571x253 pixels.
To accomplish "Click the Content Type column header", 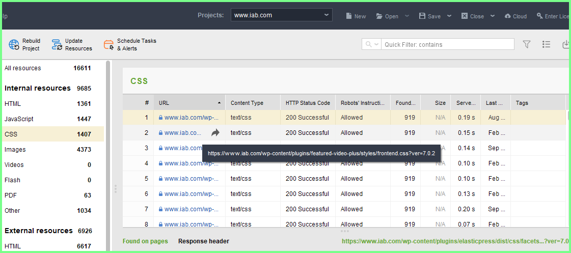I will 253,103.
